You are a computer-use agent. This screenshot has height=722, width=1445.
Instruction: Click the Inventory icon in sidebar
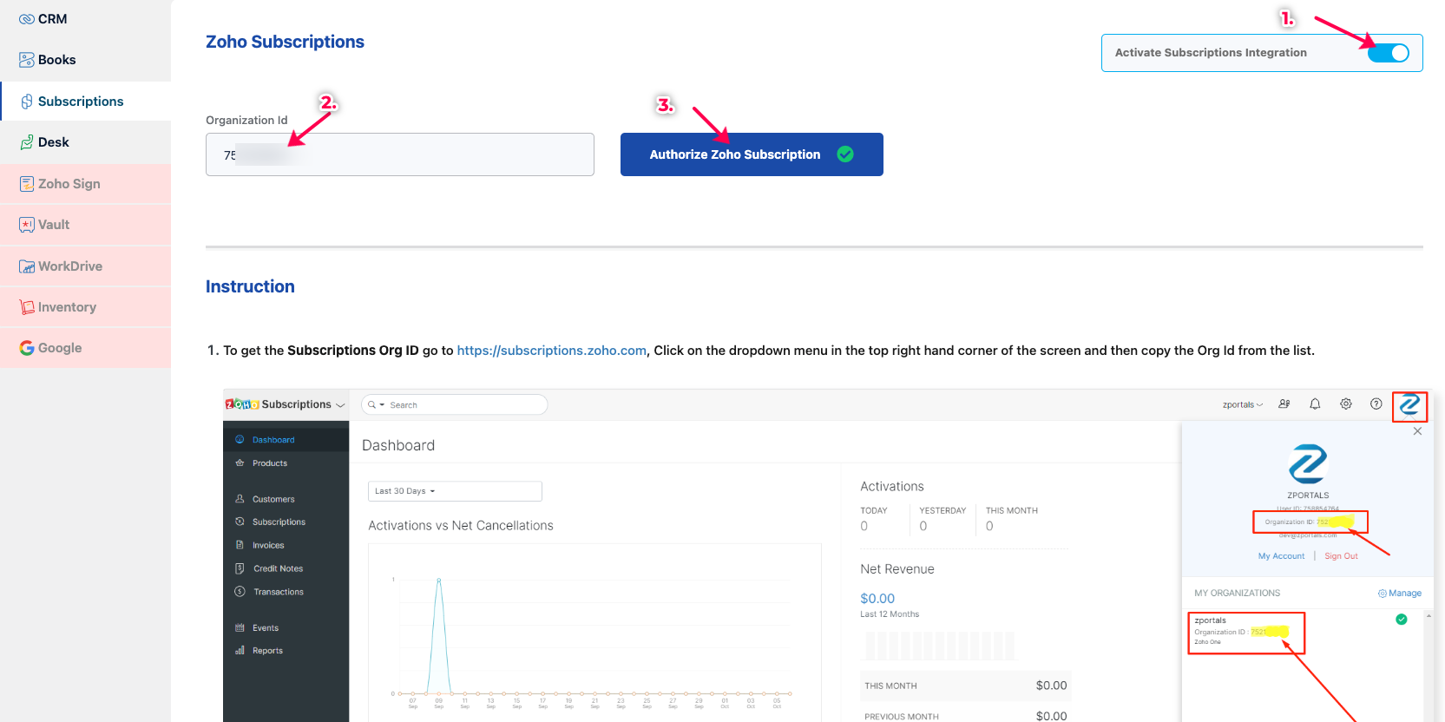click(27, 307)
